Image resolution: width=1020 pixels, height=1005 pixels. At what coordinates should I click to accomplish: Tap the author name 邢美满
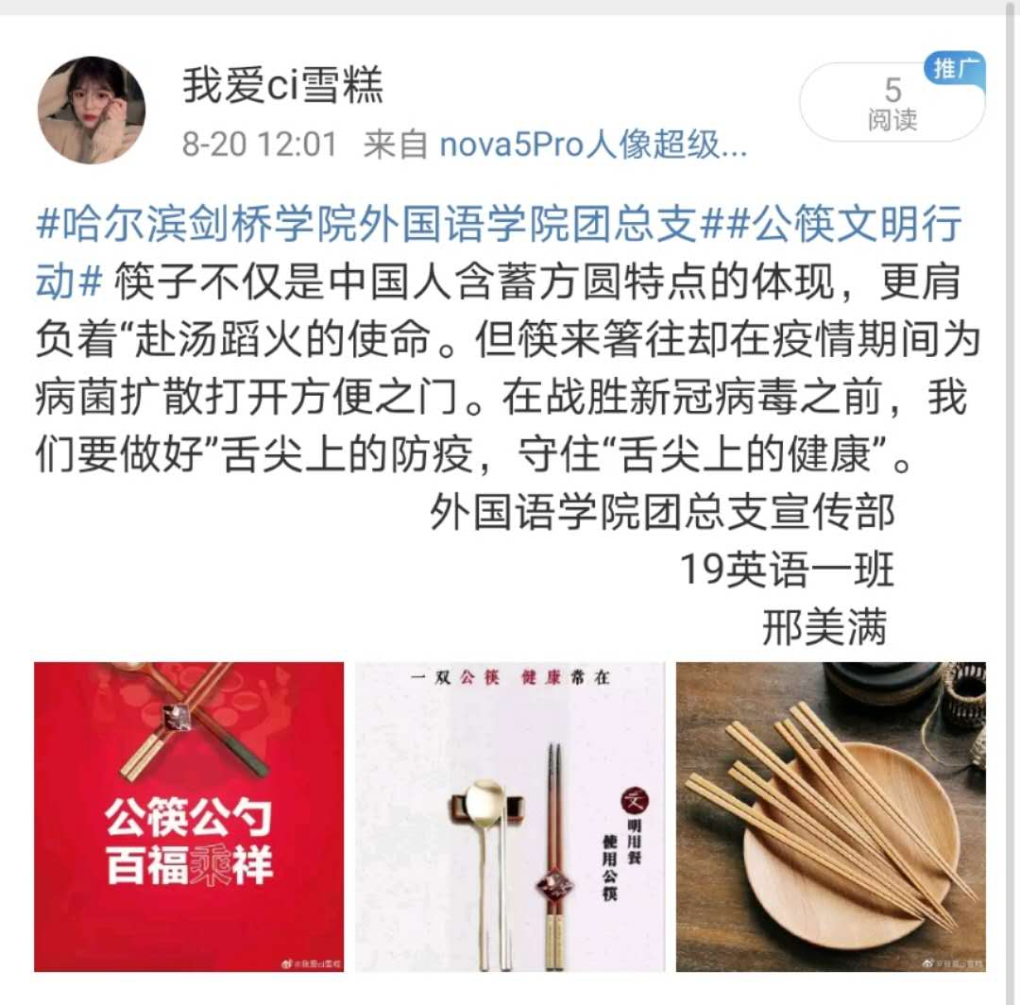pyautogui.click(x=824, y=628)
